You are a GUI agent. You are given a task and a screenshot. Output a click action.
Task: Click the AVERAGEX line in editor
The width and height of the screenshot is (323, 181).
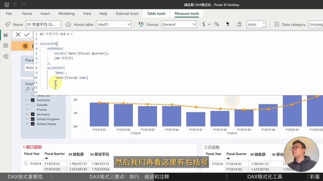pyautogui.click(x=55, y=49)
